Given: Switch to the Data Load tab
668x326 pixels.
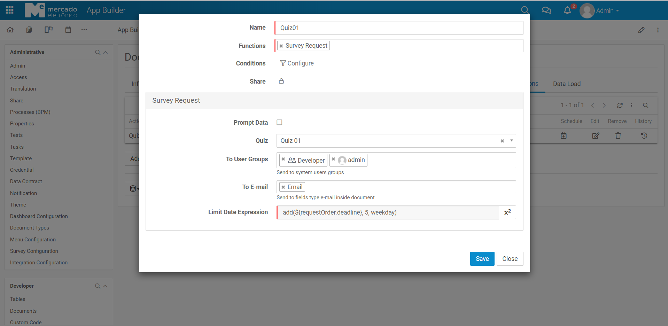Looking at the screenshot, I should pyautogui.click(x=567, y=84).
